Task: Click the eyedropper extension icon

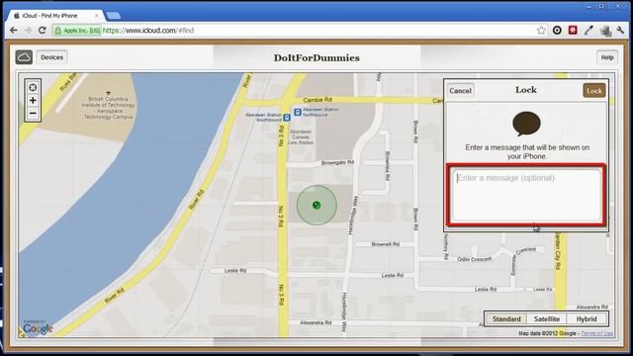Action: [588, 31]
